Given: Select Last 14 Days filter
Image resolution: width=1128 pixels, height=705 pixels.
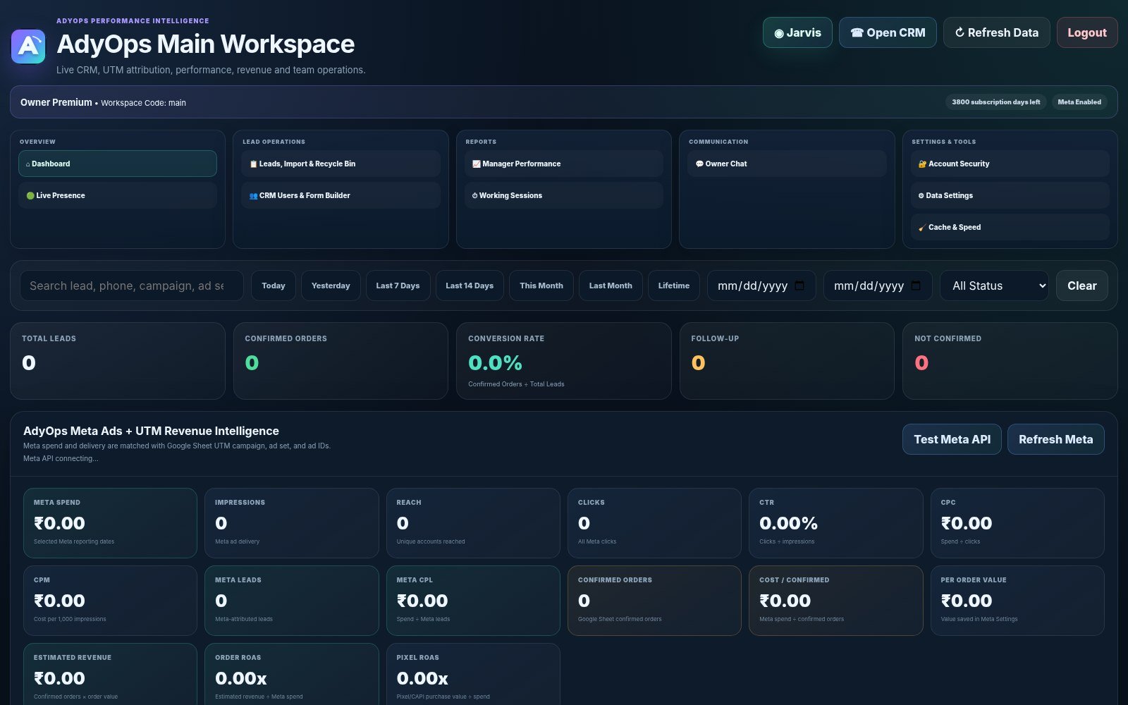Looking at the screenshot, I should [470, 286].
